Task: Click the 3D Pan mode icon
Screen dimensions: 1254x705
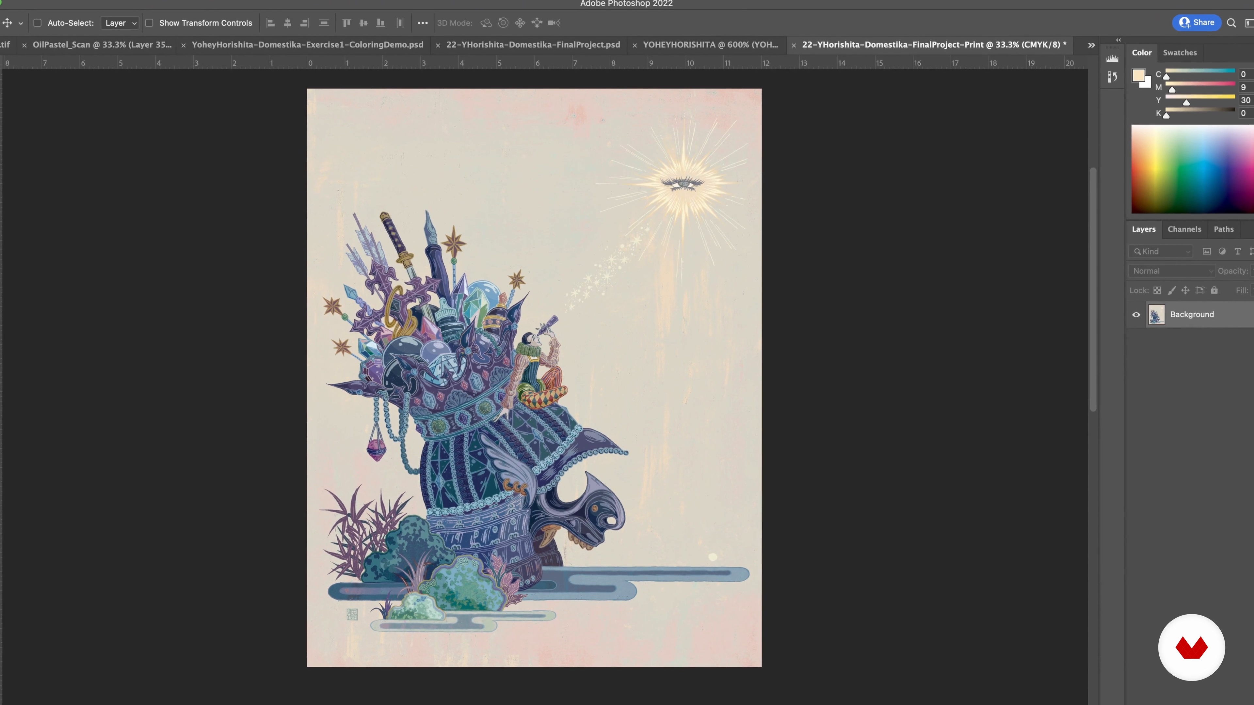Action: click(520, 23)
